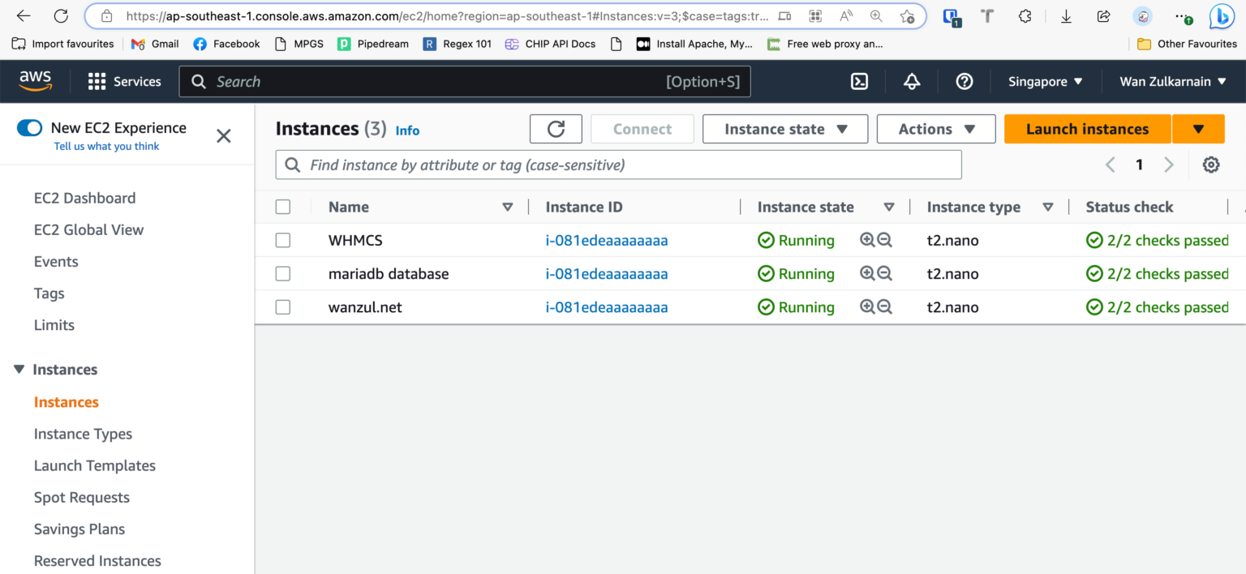
Task: Click the Launch instances button
Action: pos(1087,128)
